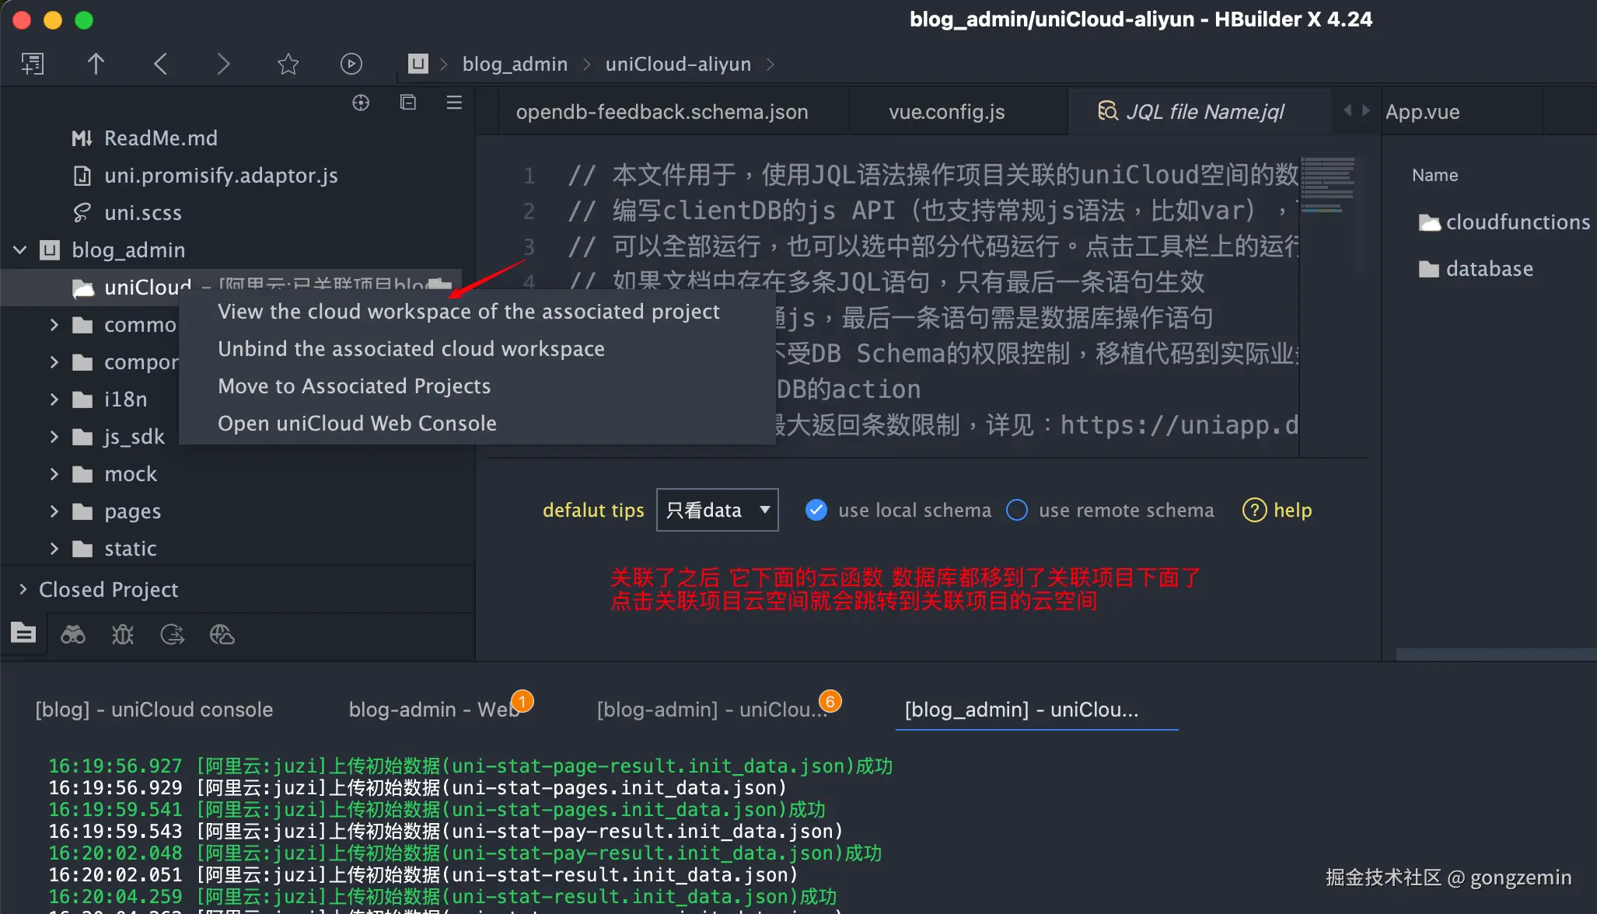Viewport: 1597px width, 914px height.
Task: Switch to the vue.config.js tab
Action: [x=946, y=112]
